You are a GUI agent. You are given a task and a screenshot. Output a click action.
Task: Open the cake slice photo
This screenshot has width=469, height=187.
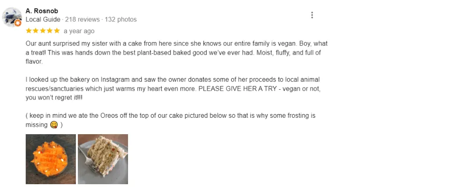[103, 159]
